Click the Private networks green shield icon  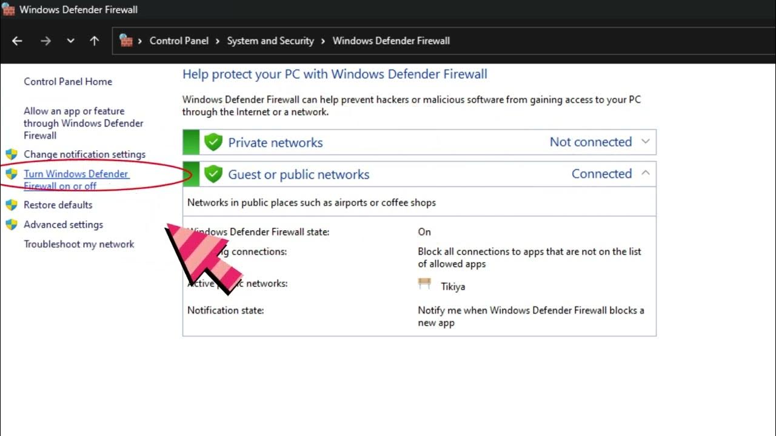click(x=213, y=142)
